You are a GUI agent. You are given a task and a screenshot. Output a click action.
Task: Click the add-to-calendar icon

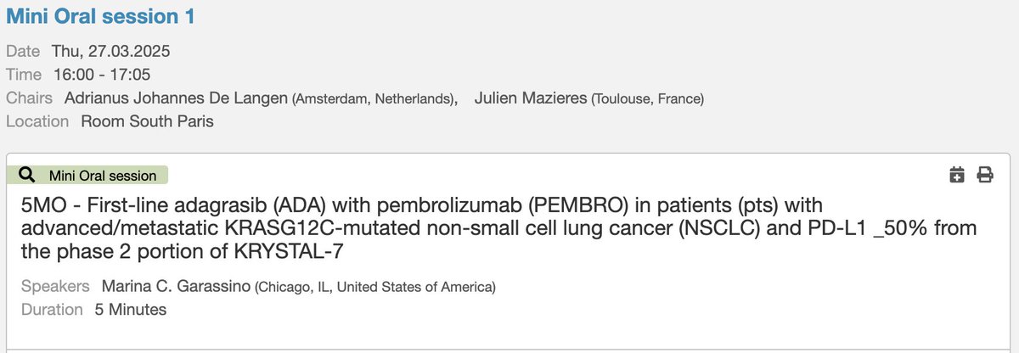click(x=957, y=176)
